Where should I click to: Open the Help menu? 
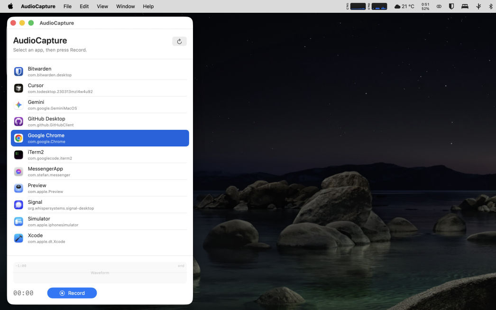[x=148, y=6]
